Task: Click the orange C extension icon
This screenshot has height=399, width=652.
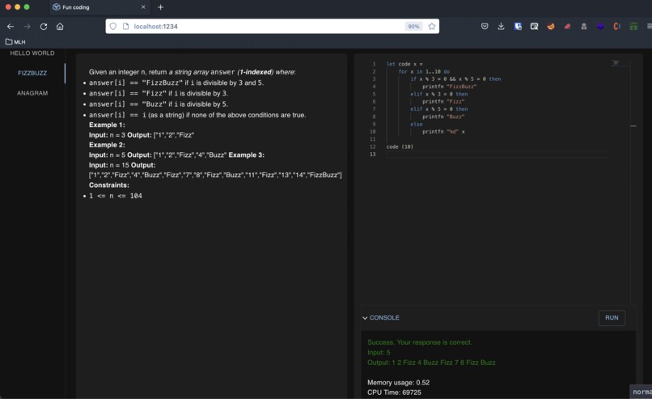Action: 616,26
